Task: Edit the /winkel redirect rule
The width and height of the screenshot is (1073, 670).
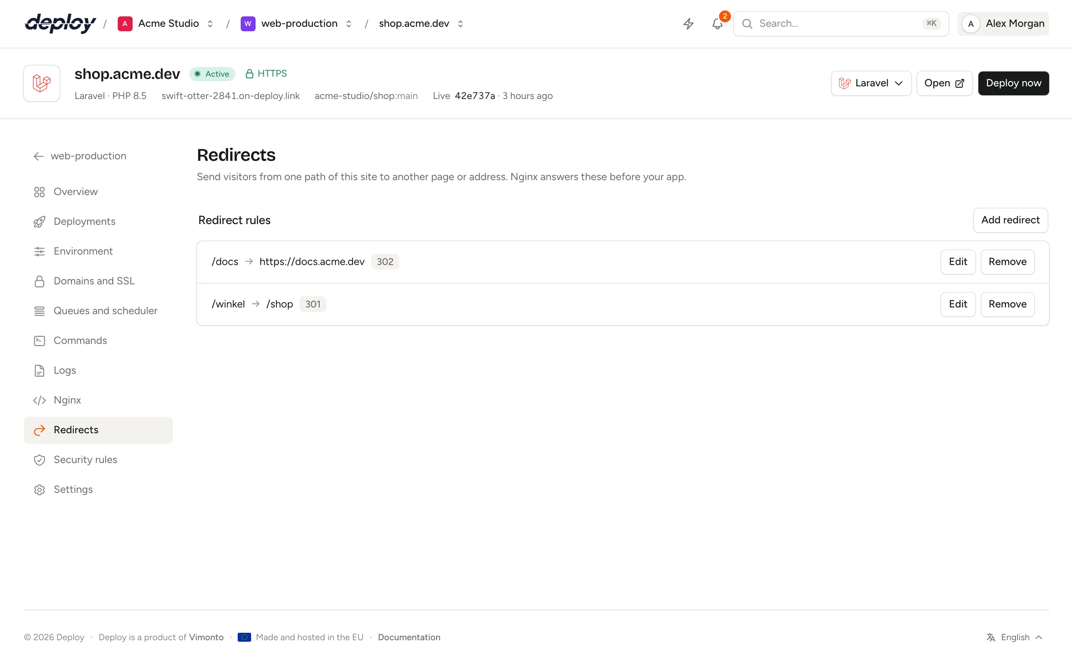Action: 958,304
